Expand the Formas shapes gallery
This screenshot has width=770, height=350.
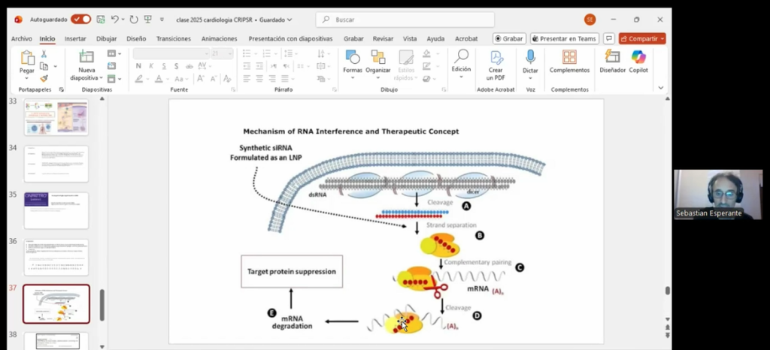coord(352,60)
